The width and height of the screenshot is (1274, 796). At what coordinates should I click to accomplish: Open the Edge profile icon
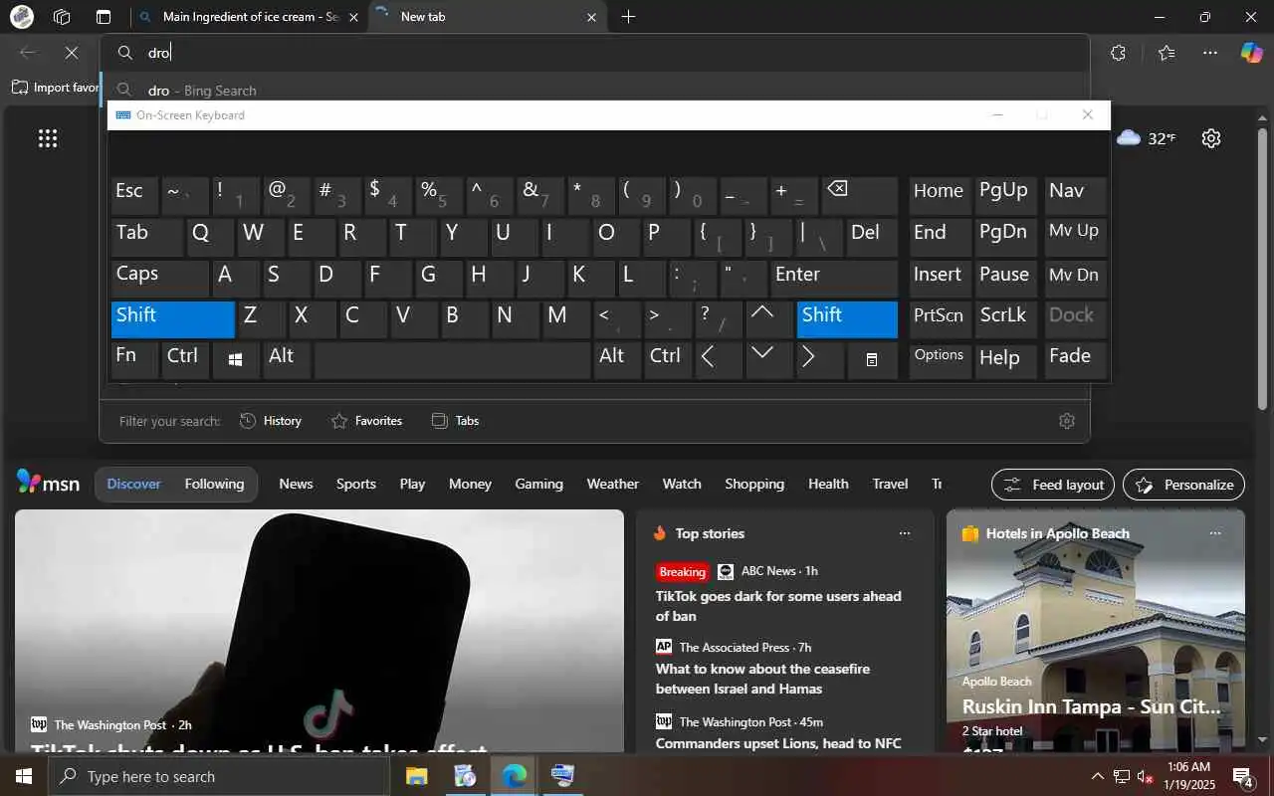point(21,17)
